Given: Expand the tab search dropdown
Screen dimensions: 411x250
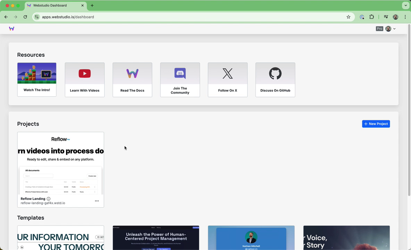Looking at the screenshot, I should pos(405,6).
